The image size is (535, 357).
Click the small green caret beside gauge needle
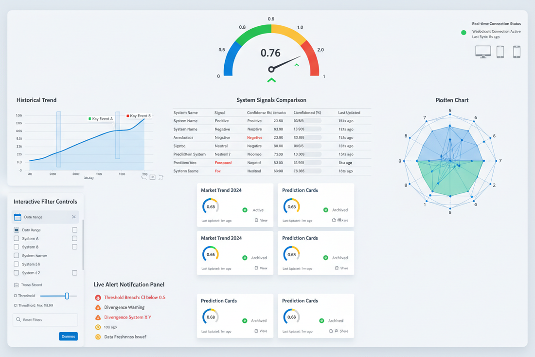(x=297, y=65)
